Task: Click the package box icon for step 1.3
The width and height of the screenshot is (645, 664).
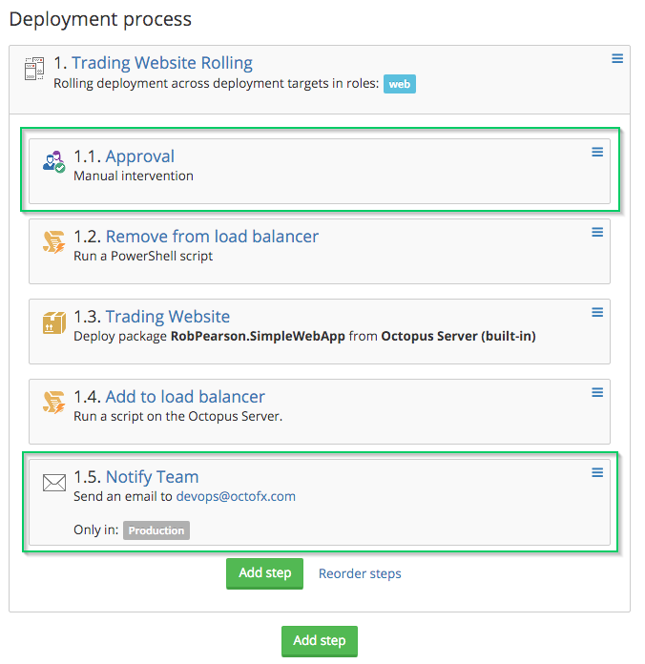Action: 53,322
